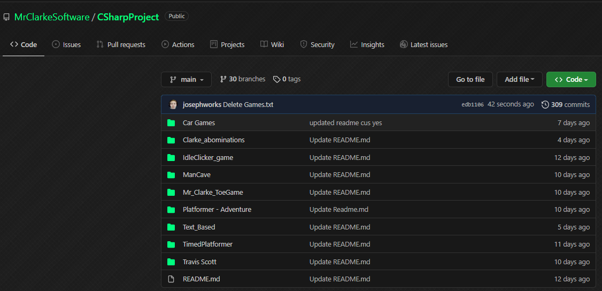
Task: Expand the main branch dropdown
Action: click(x=186, y=80)
